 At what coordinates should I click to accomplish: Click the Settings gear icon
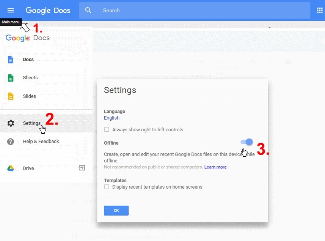click(11, 123)
